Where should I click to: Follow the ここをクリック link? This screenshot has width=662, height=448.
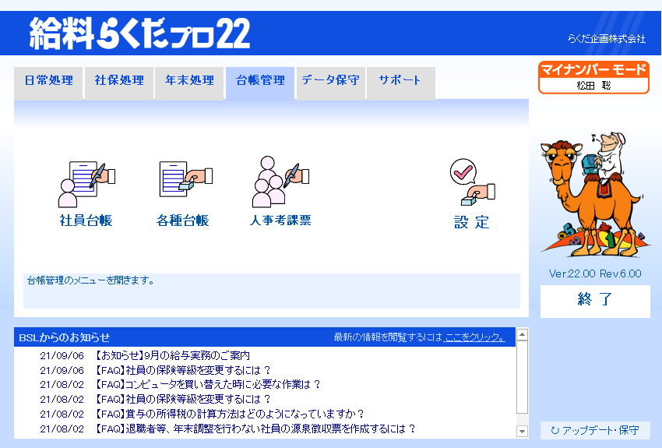pos(474,337)
